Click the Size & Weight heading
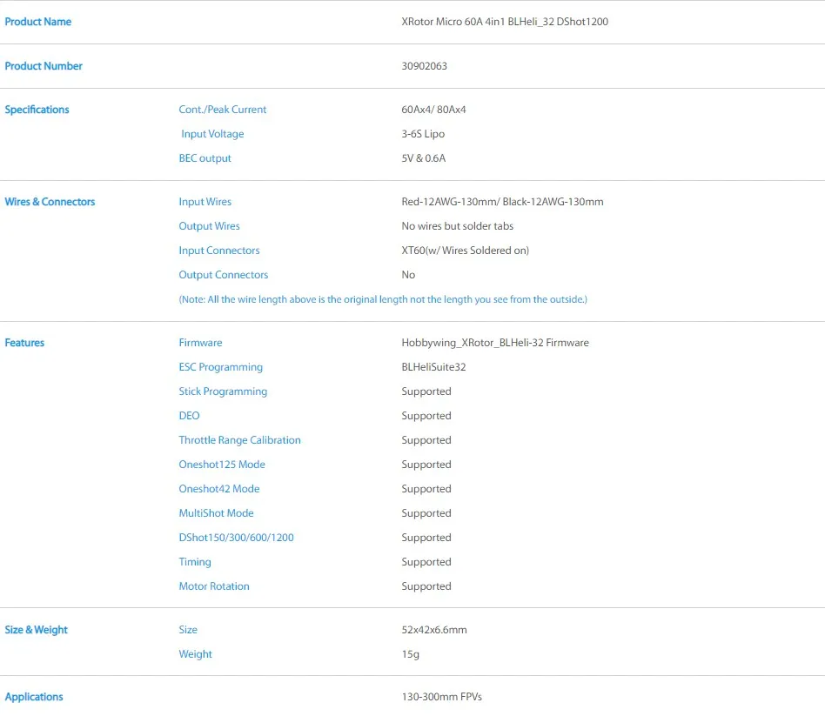 (x=37, y=630)
